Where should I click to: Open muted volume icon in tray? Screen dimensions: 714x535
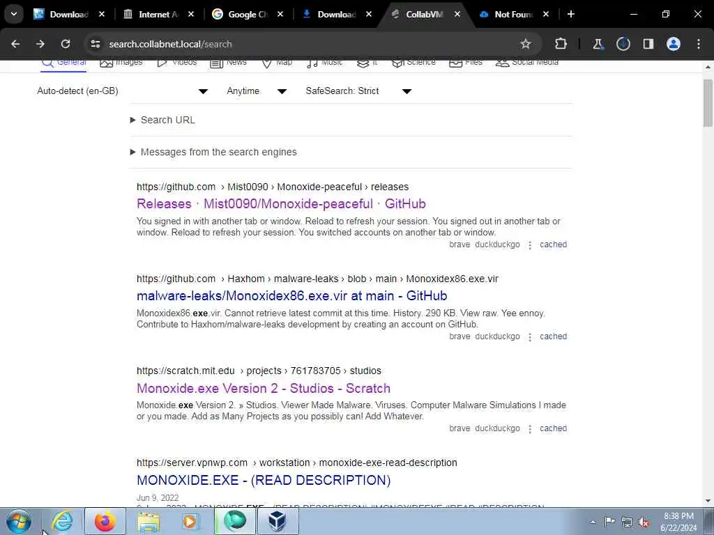[644, 522]
